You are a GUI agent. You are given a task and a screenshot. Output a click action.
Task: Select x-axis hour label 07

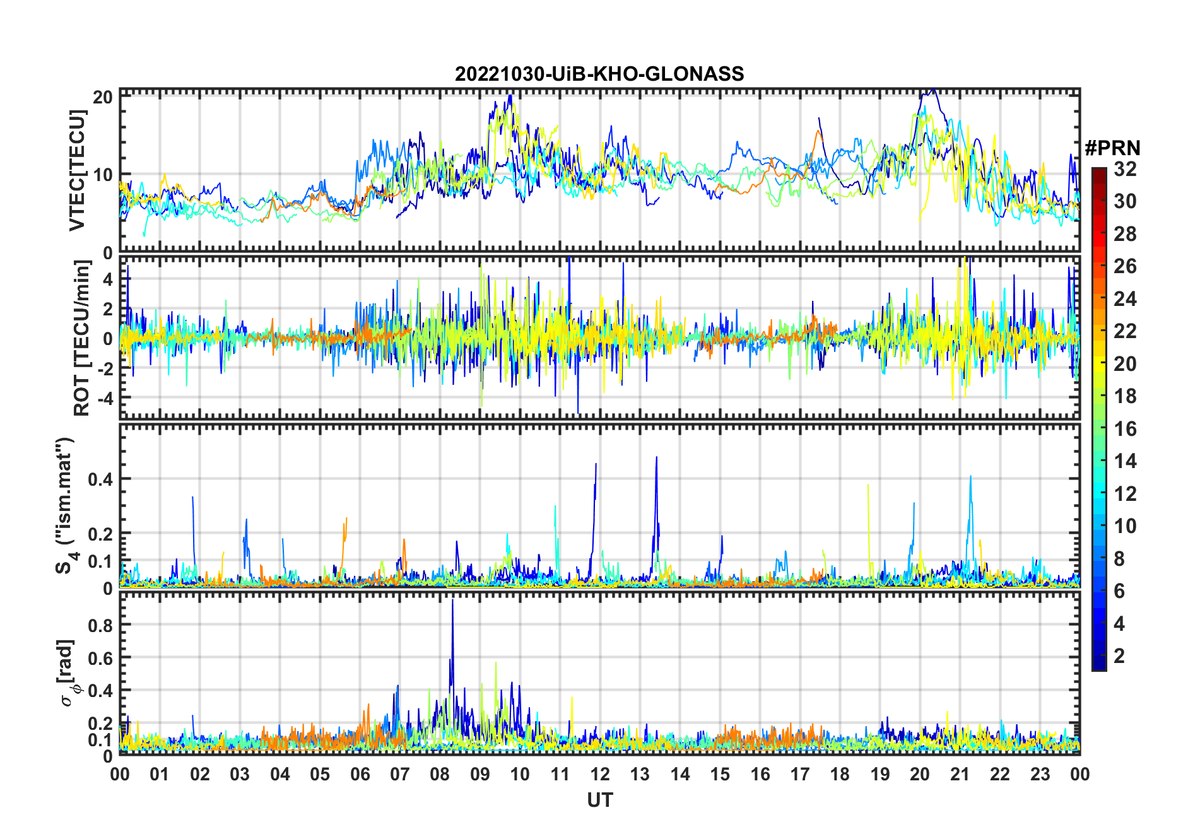pos(400,775)
